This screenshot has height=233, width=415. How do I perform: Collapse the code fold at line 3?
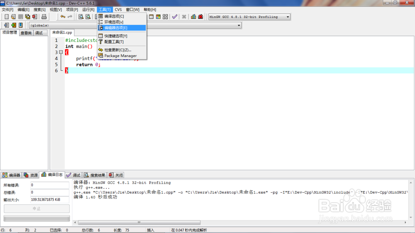click(x=61, y=52)
